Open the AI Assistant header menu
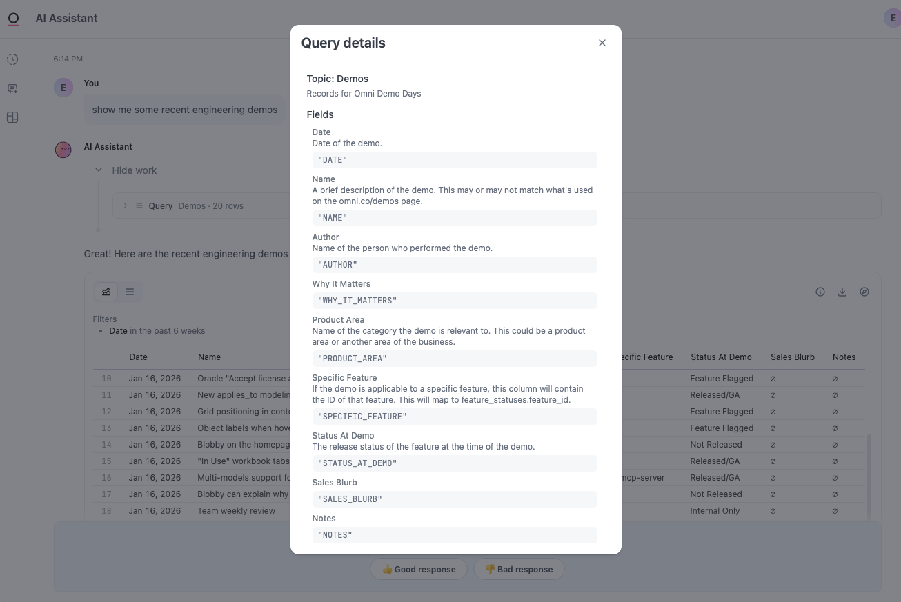The image size is (901, 602). coord(66,19)
